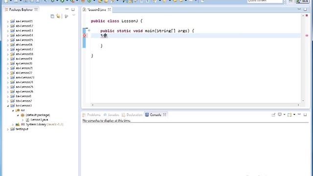Click the (default package) icon
This screenshot has height=176, width=313.
click(22, 115)
